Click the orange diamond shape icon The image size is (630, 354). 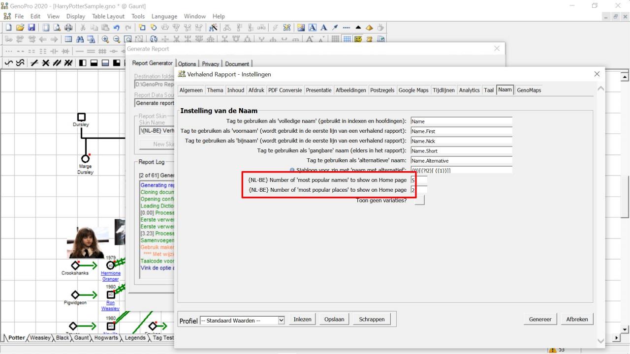click(x=369, y=28)
